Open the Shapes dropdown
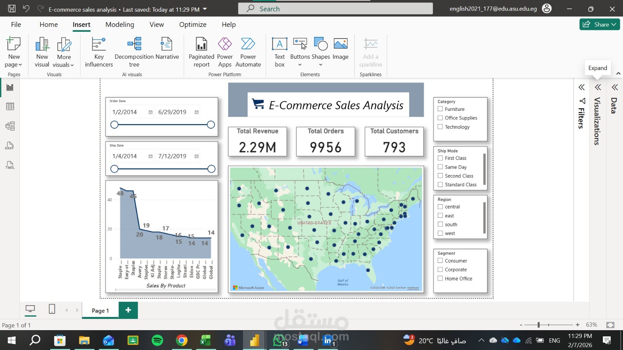This screenshot has width=623, height=350. [320, 65]
